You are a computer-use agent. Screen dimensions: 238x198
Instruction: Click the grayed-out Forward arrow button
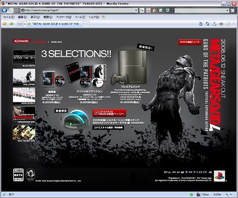coord(11,10)
